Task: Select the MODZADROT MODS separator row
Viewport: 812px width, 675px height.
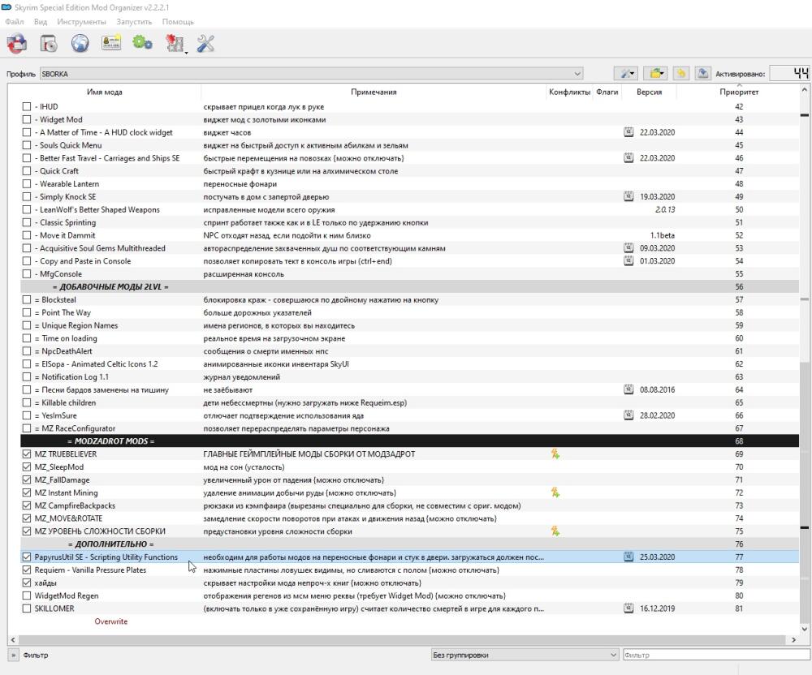Action: click(x=409, y=441)
